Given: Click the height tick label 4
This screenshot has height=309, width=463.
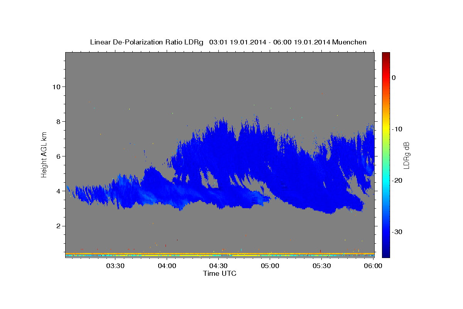Looking at the screenshot, I should [57, 191].
